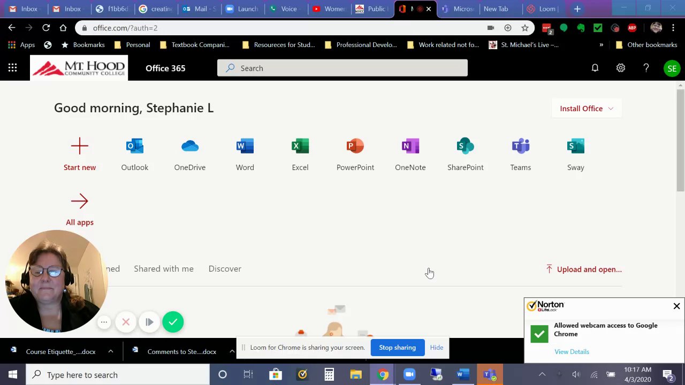Cancel the Loom recording
The image size is (685, 385).
coord(126,322)
